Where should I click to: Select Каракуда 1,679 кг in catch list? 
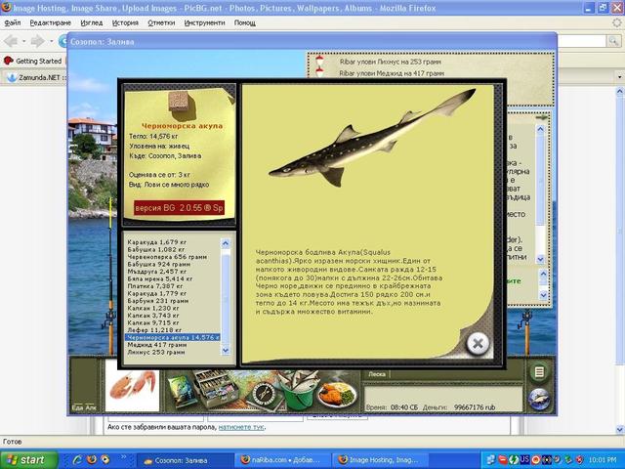[x=157, y=242]
